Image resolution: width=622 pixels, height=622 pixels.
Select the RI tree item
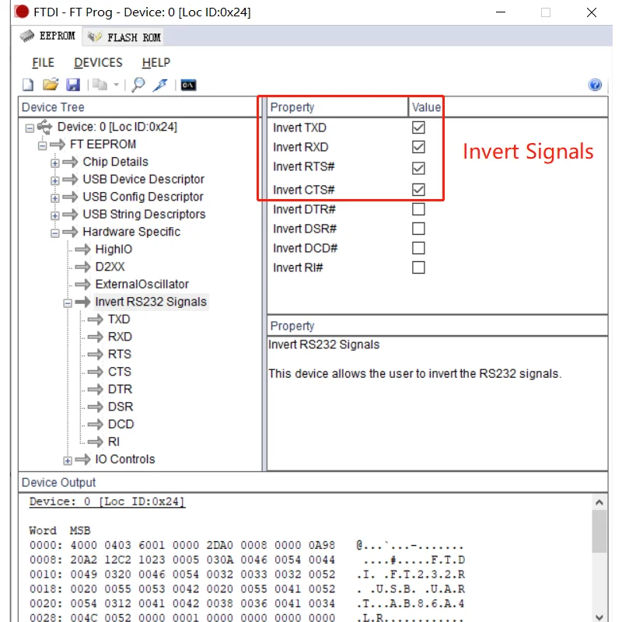tap(114, 442)
